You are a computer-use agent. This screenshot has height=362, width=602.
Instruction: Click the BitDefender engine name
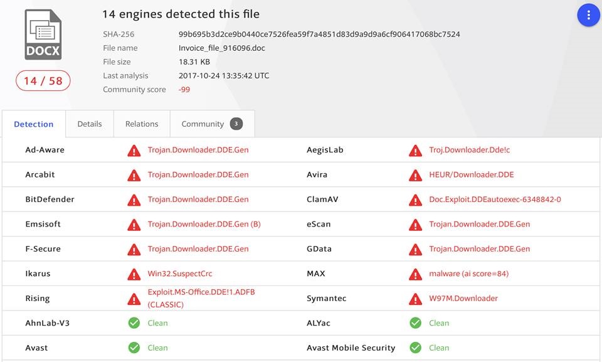(50, 200)
